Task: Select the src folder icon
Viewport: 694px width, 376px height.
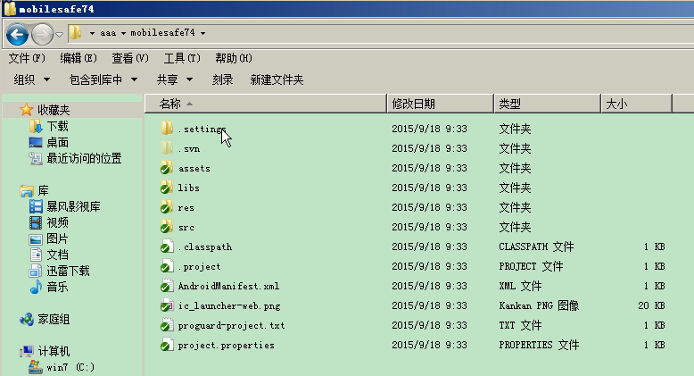Action: [x=167, y=227]
